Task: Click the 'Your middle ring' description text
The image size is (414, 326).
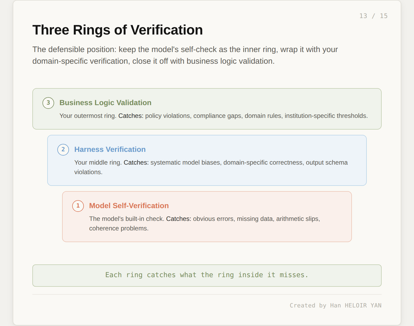Action: (x=211, y=167)
